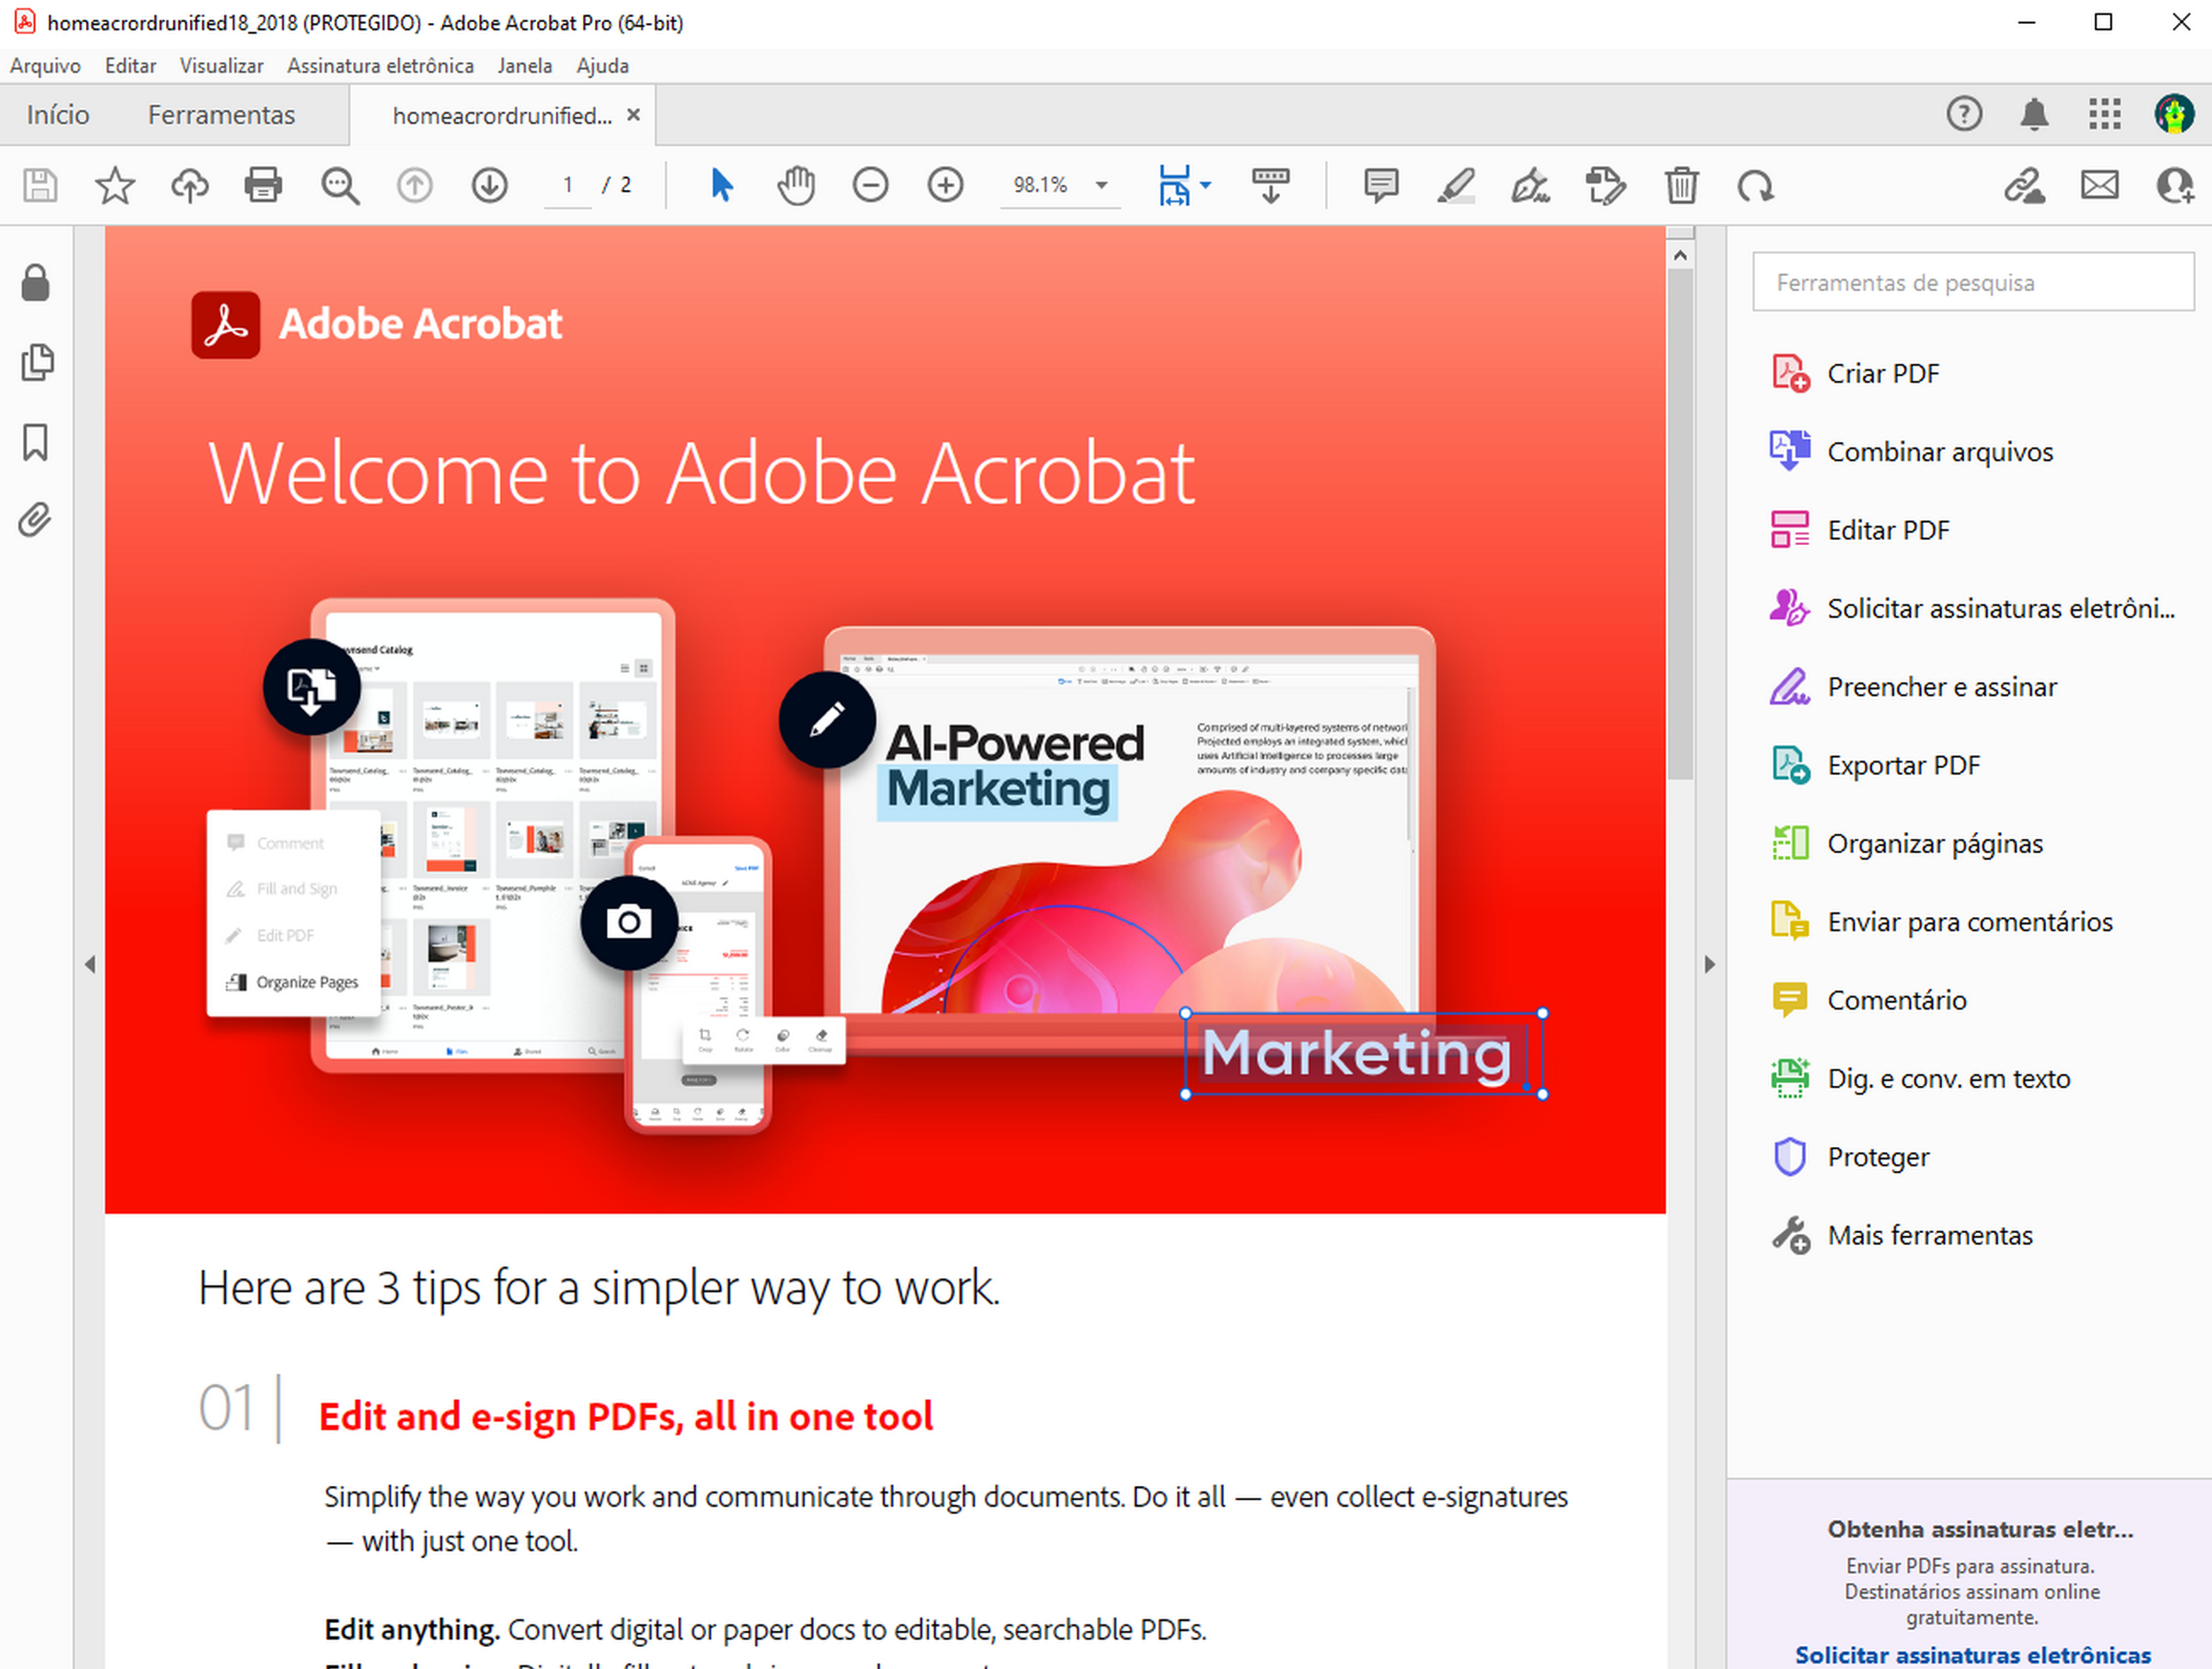Upload file to cloud icon

click(x=190, y=186)
